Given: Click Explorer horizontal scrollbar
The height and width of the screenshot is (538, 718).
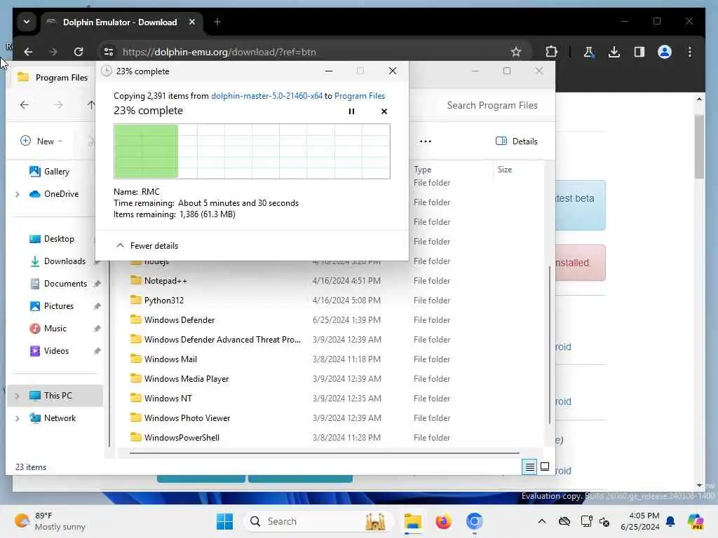Looking at the screenshot, I should tap(324, 453).
